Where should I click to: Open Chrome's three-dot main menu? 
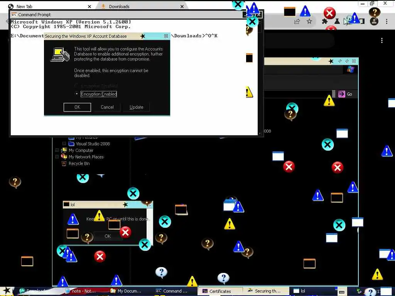pos(387,22)
